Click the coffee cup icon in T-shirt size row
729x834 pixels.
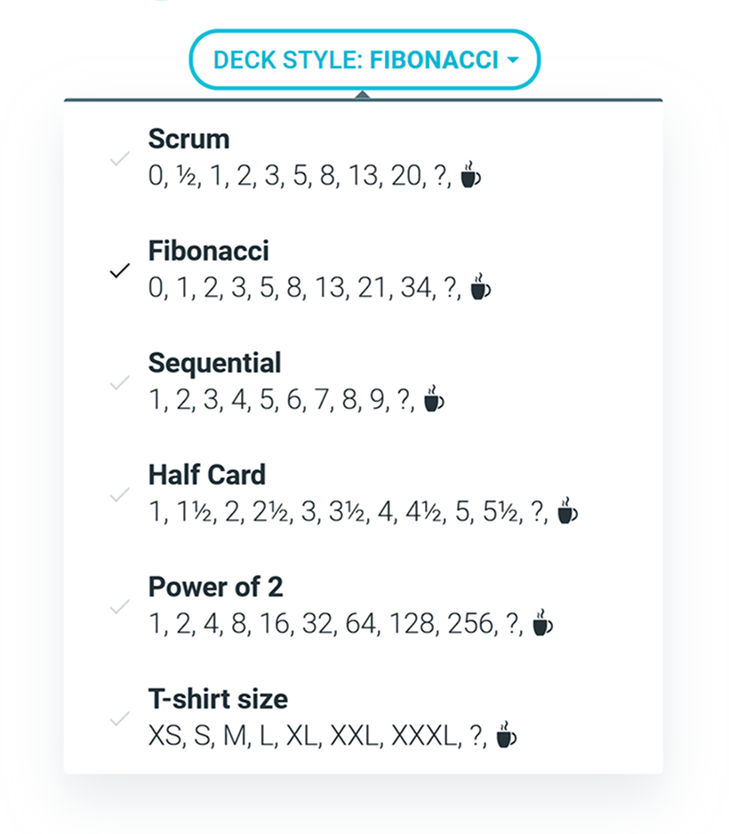[506, 734]
